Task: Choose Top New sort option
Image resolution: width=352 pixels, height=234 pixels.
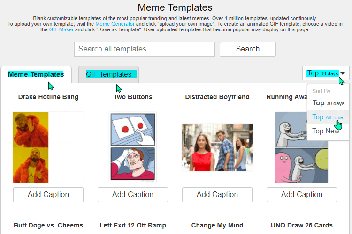Action: click(326, 131)
